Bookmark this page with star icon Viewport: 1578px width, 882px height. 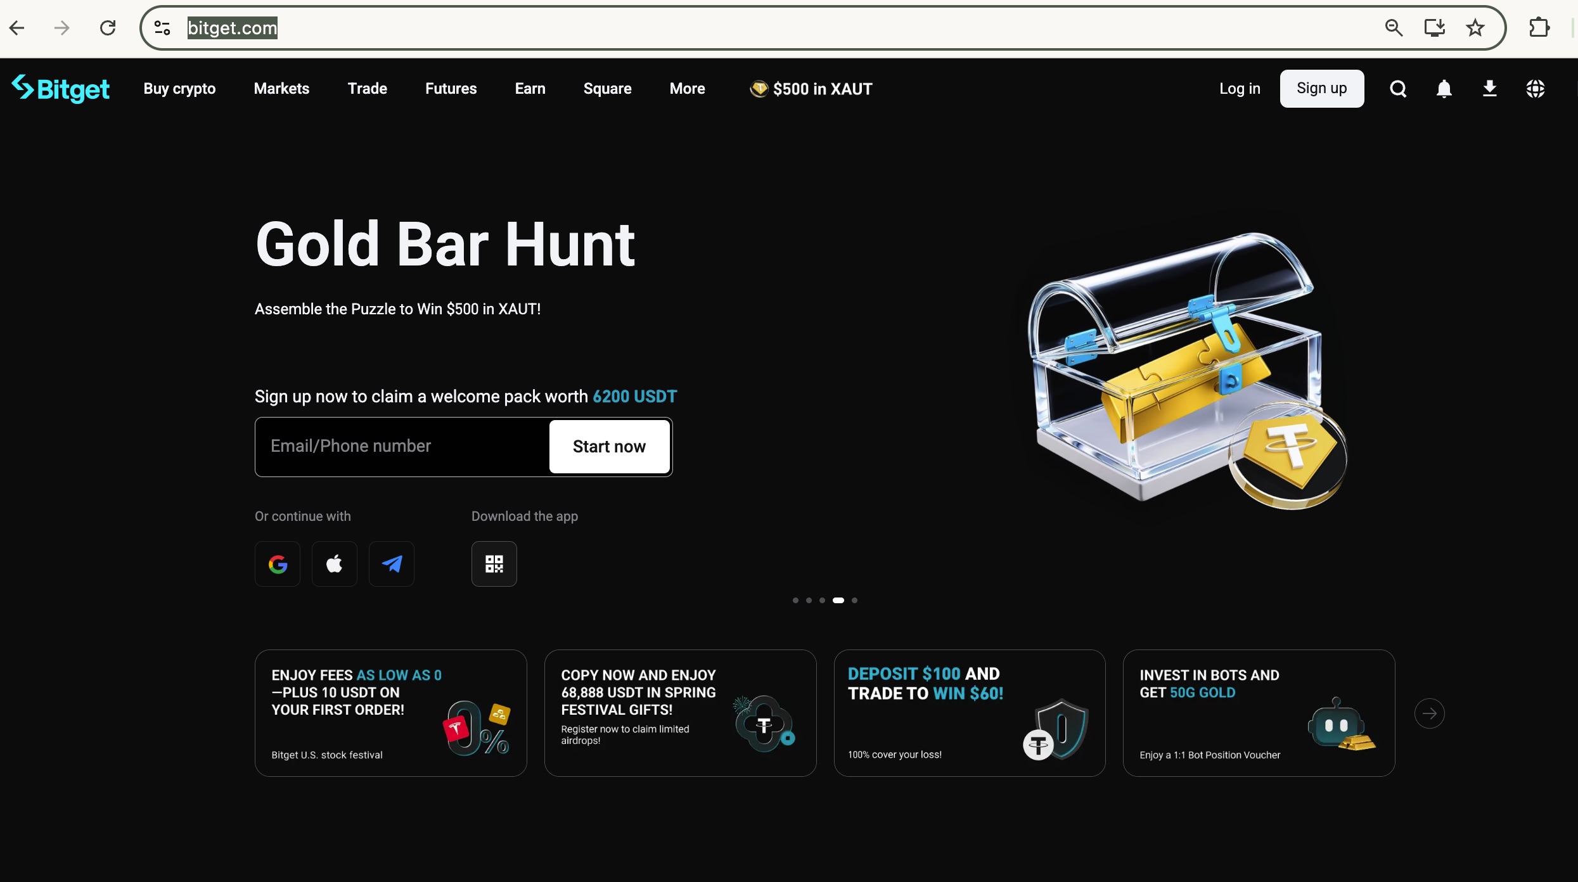coord(1475,28)
